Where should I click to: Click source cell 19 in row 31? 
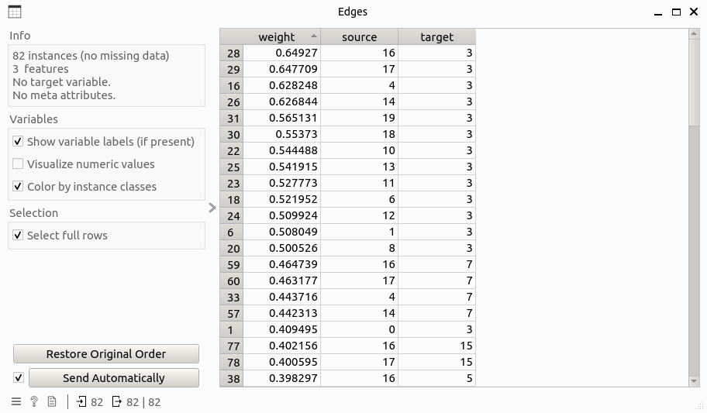[x=360, y=118]
